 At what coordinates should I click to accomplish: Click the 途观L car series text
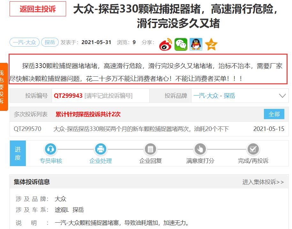[62, 210]
